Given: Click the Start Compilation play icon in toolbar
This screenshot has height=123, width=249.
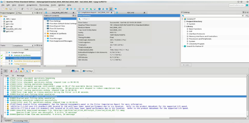Looking at the screenshot, I should click(83, 9).
